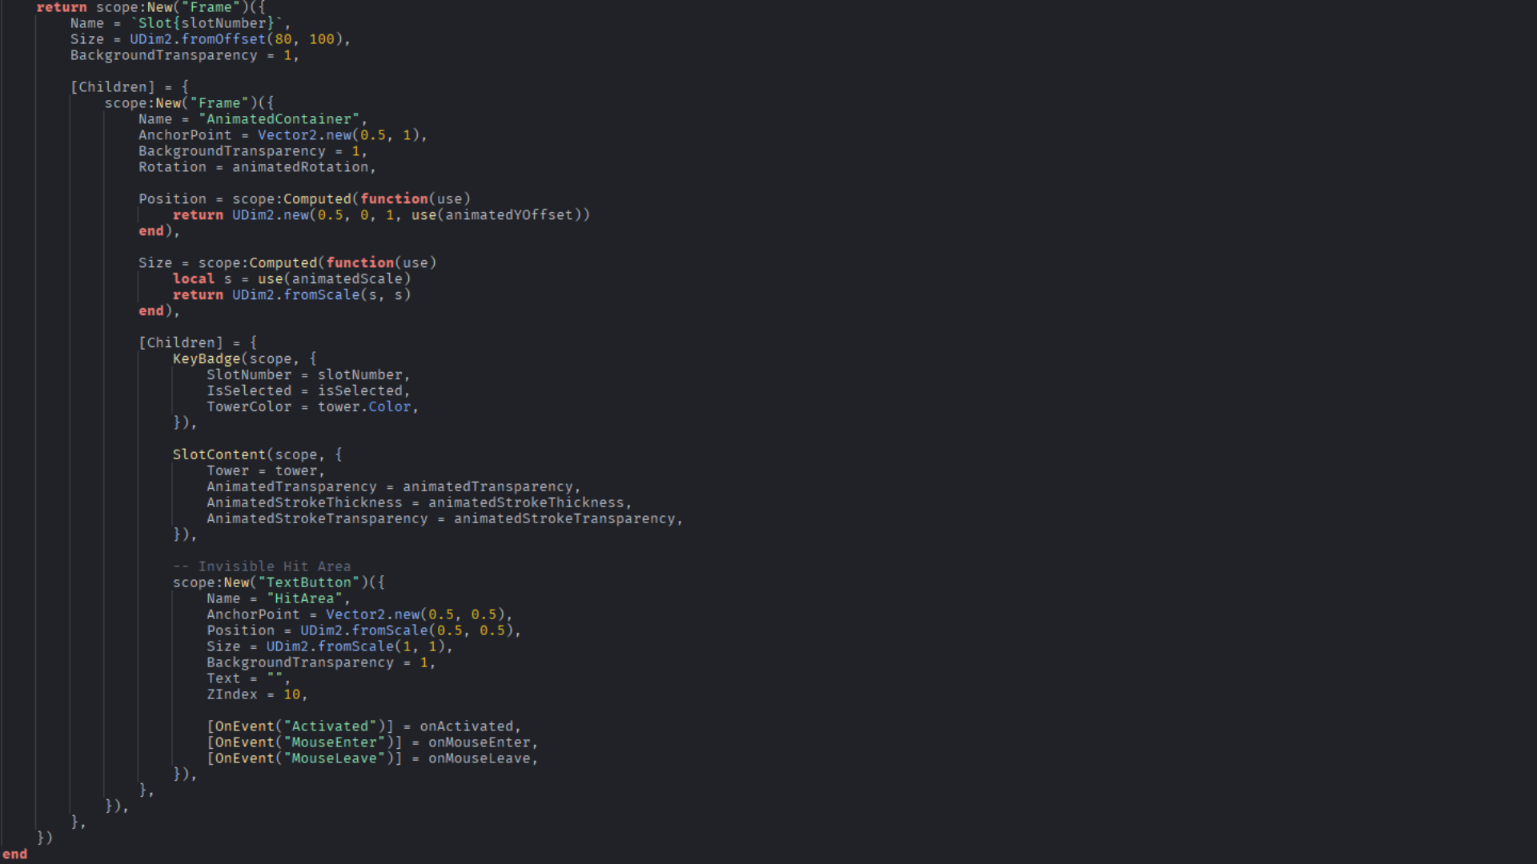Click the AnimatedStrokeThickness property name
This screenshot has height=864, width=1537.
[304, 502]
